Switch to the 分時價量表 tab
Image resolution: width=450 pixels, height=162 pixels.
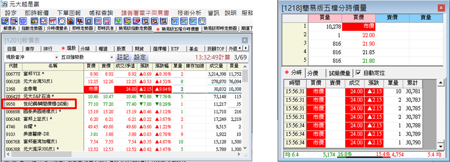57,28
